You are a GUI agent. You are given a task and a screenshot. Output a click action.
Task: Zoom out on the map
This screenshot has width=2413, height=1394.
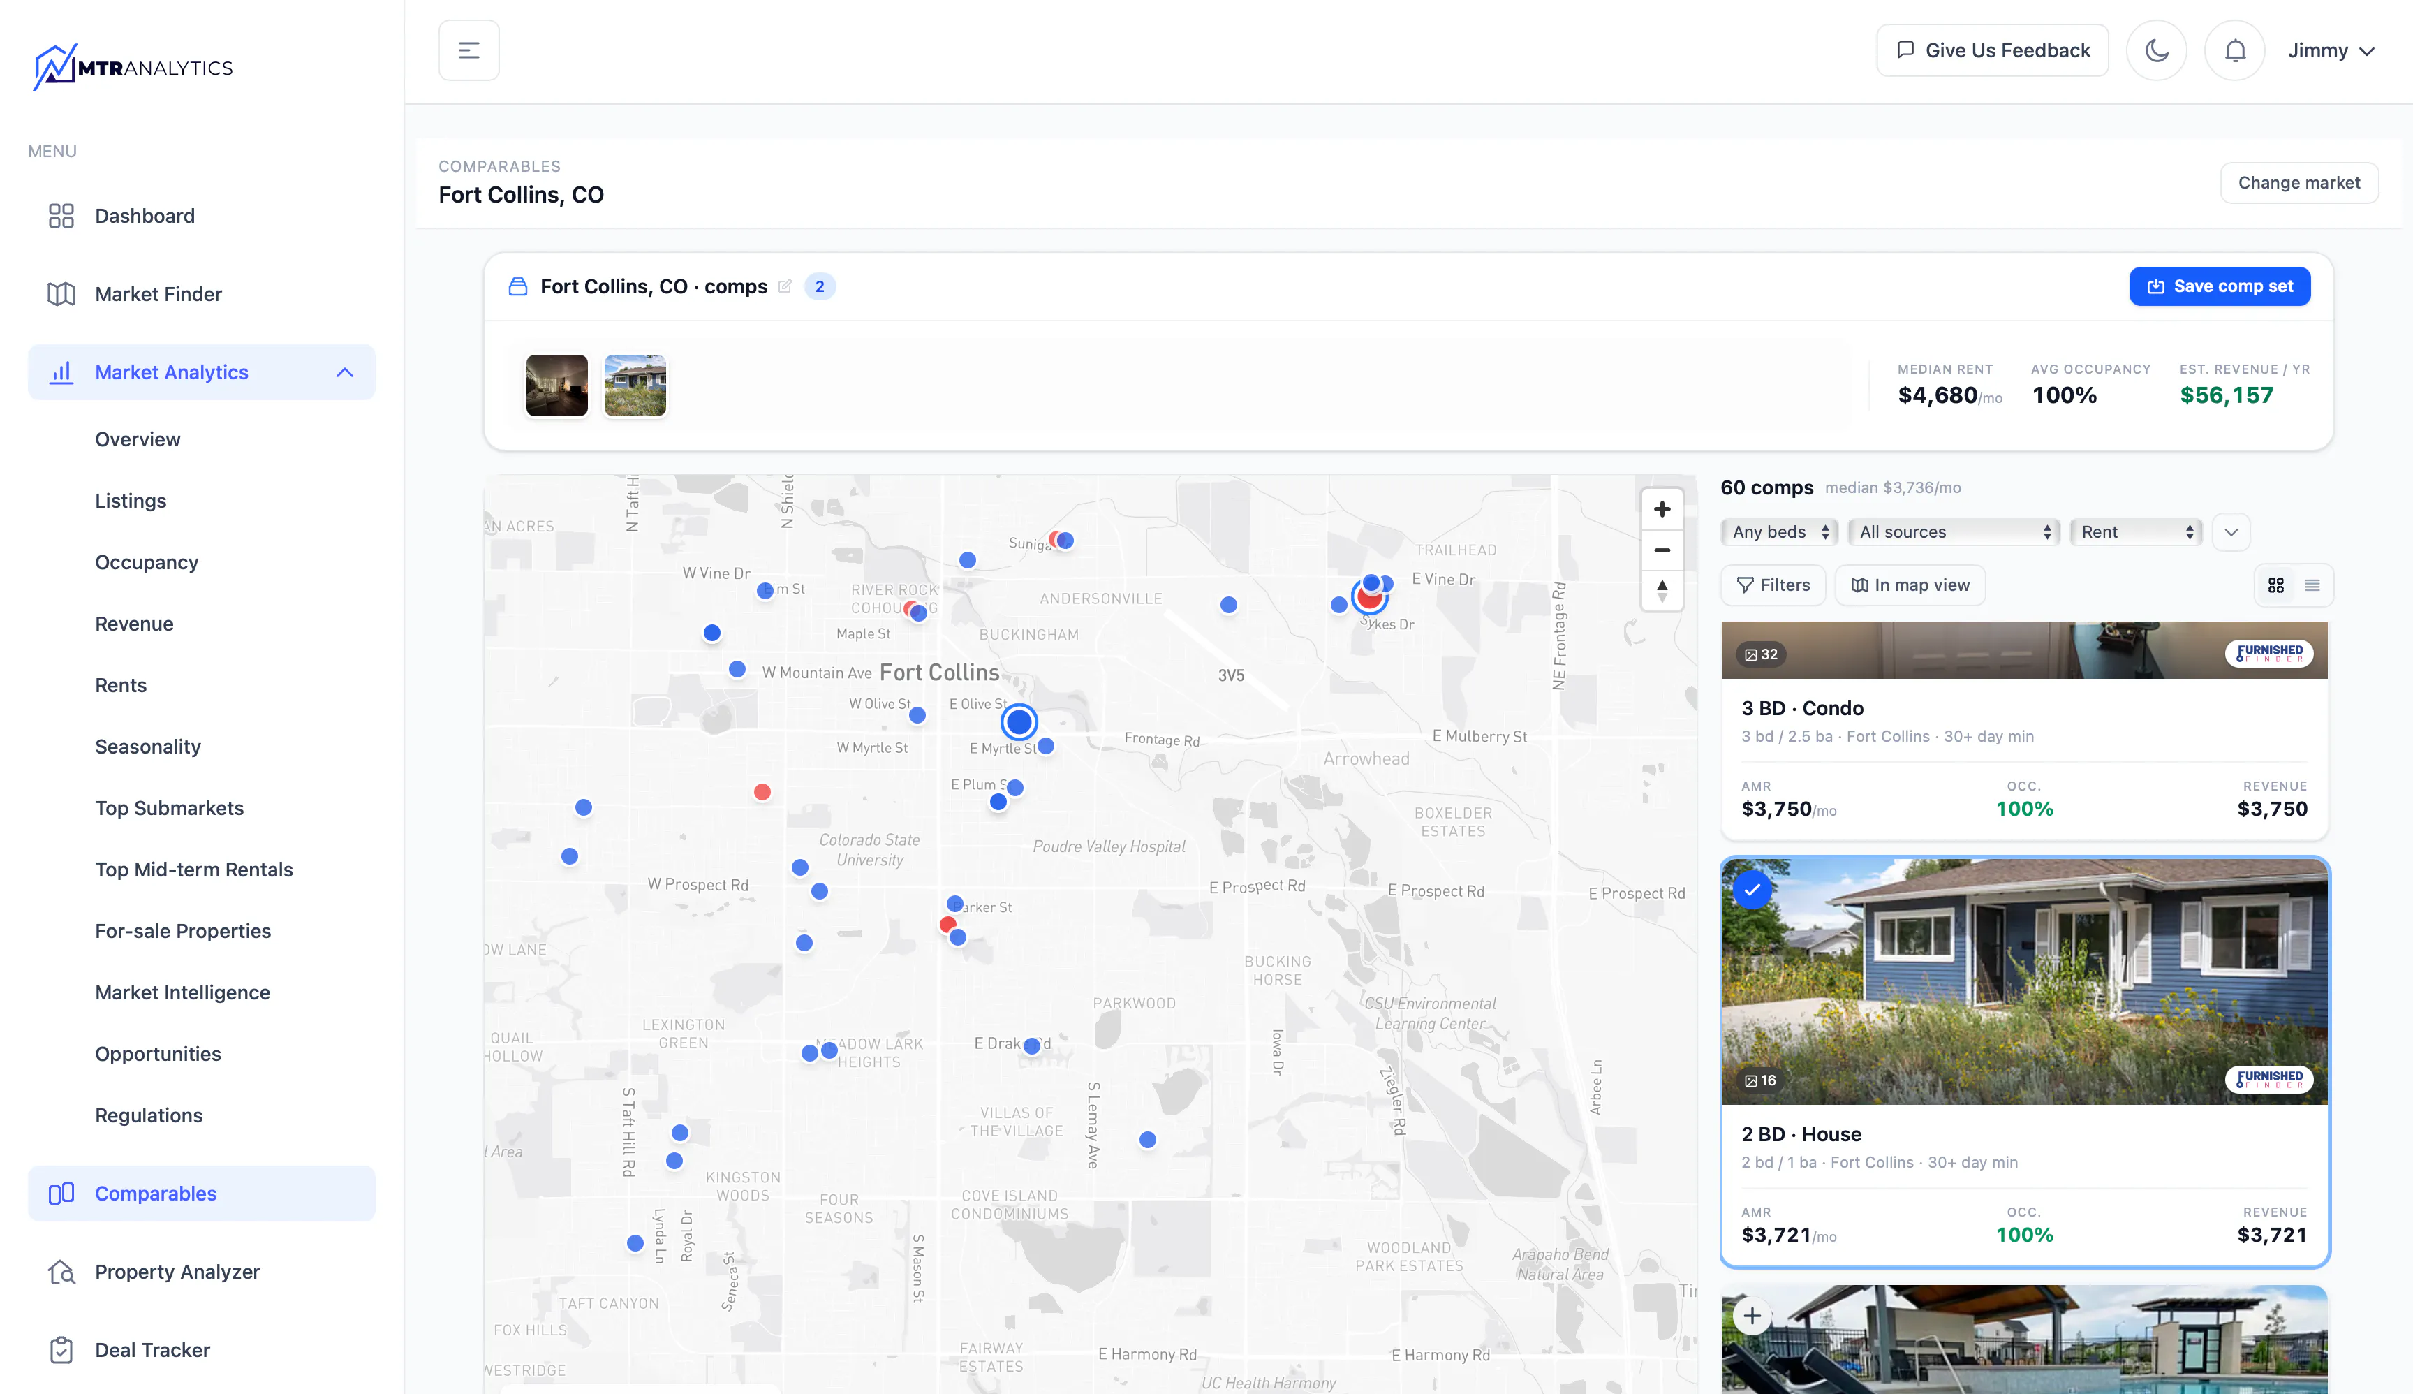(1662, 550)
